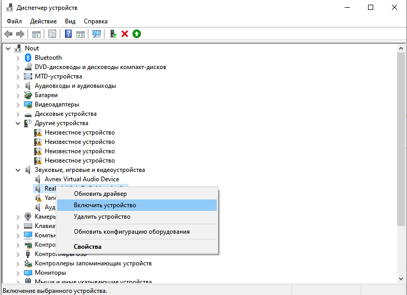407x295 pixels.
Task: Click the scrollbar down arrow
Action: [x=401, y=279]
